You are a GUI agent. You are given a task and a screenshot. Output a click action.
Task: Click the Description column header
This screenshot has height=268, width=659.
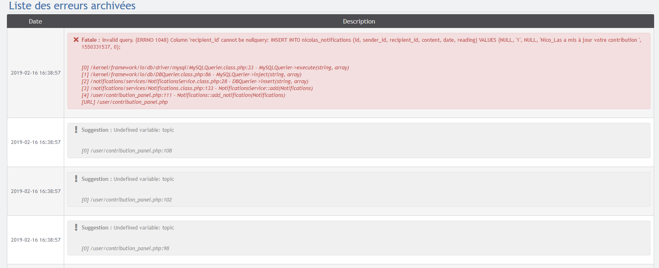point(359,21)
